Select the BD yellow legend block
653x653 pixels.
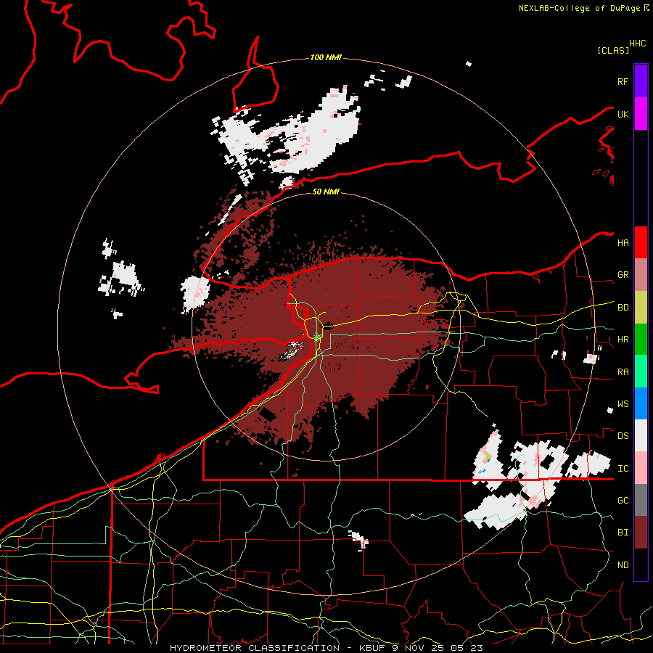(x=641, y=308)
